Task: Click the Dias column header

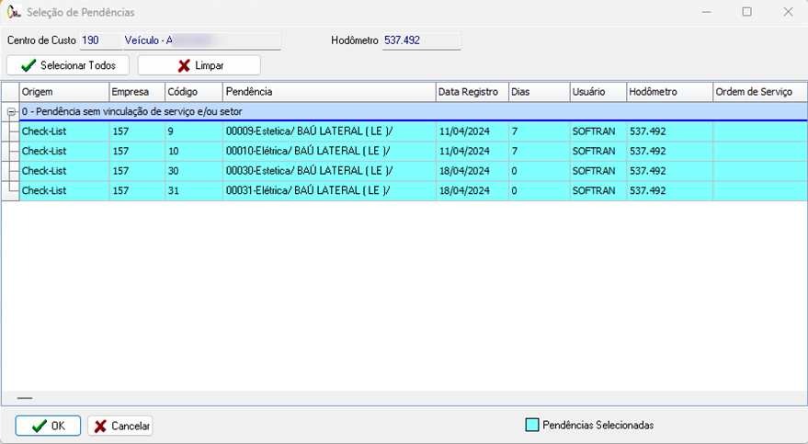Action: point(539,92)
